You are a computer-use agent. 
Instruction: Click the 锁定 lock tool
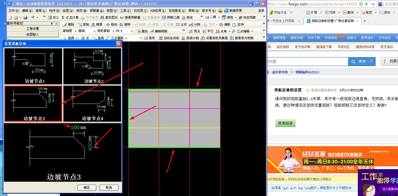(187, 17)
